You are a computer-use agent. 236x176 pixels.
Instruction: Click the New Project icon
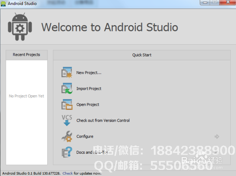coord(67,73)
